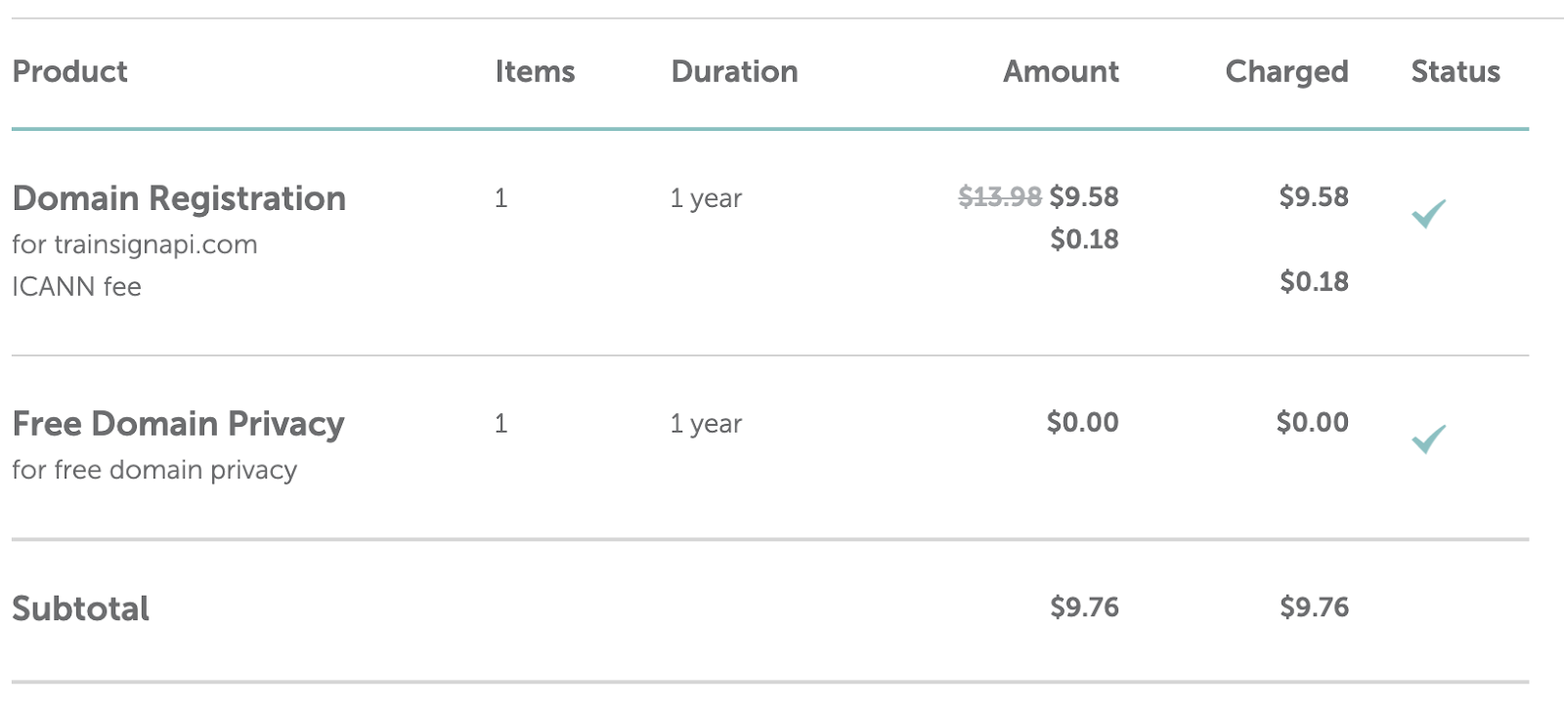Select the Duration column header
1564x709 pixels.
pos(734,71)
